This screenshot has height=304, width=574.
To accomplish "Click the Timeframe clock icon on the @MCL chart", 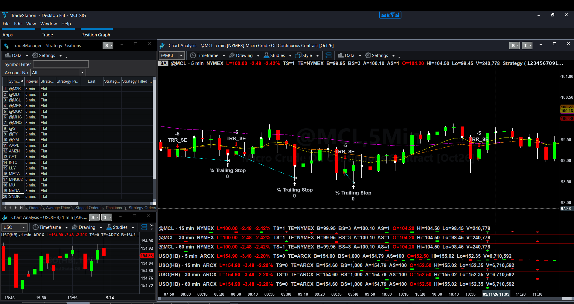I will pyautogui.click(x=193, y=55).
